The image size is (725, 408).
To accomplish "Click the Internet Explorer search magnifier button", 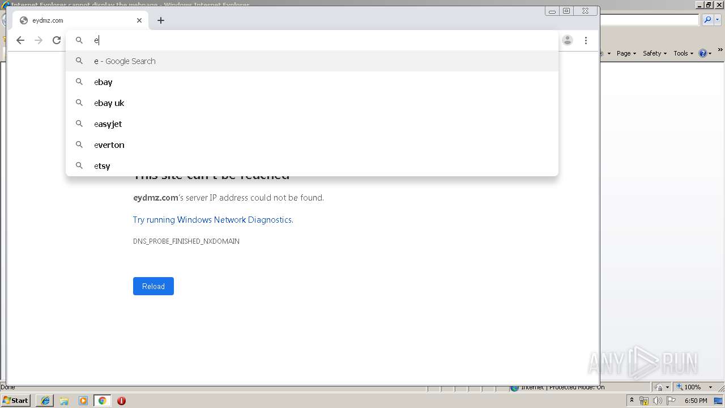I will tap(707, 20).
